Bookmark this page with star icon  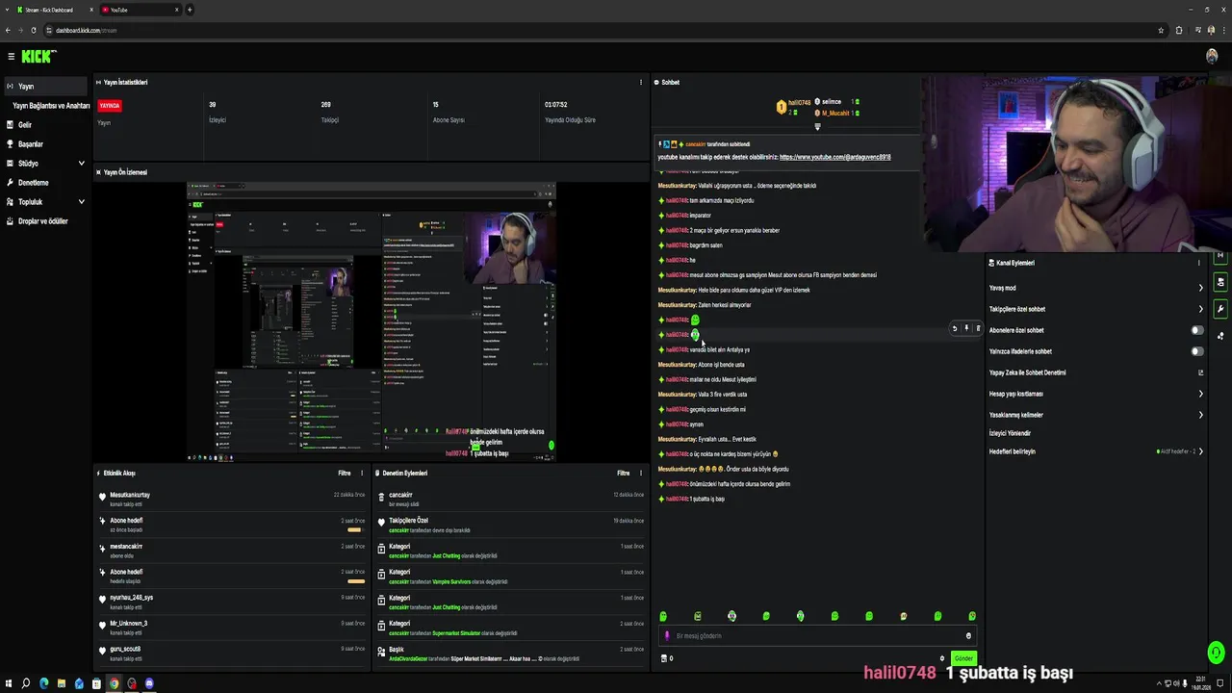(x=1161, y=30)
